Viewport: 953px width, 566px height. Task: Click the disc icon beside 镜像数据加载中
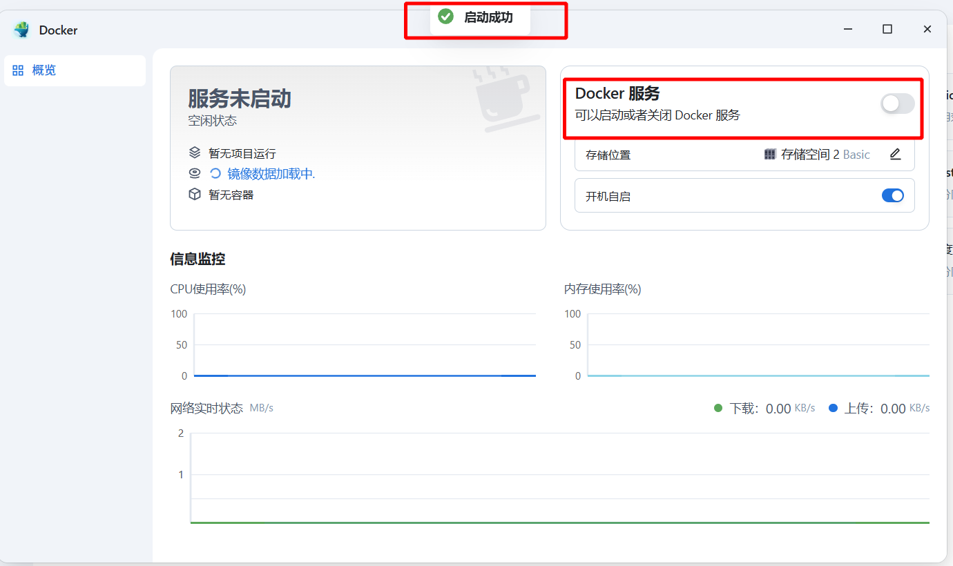pyautogui.click(x=195, y=173)
